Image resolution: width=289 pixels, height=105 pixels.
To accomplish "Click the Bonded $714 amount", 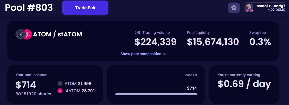I will 192,88.
